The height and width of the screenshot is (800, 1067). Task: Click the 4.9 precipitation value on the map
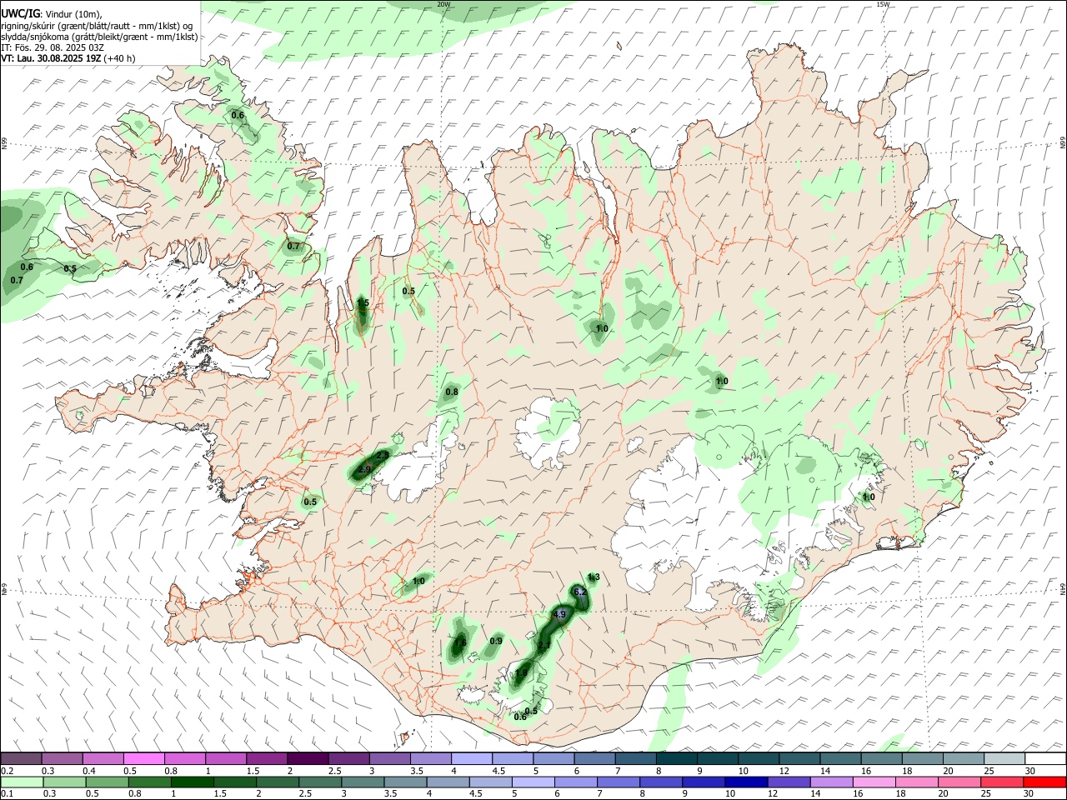tap(559, 615)
